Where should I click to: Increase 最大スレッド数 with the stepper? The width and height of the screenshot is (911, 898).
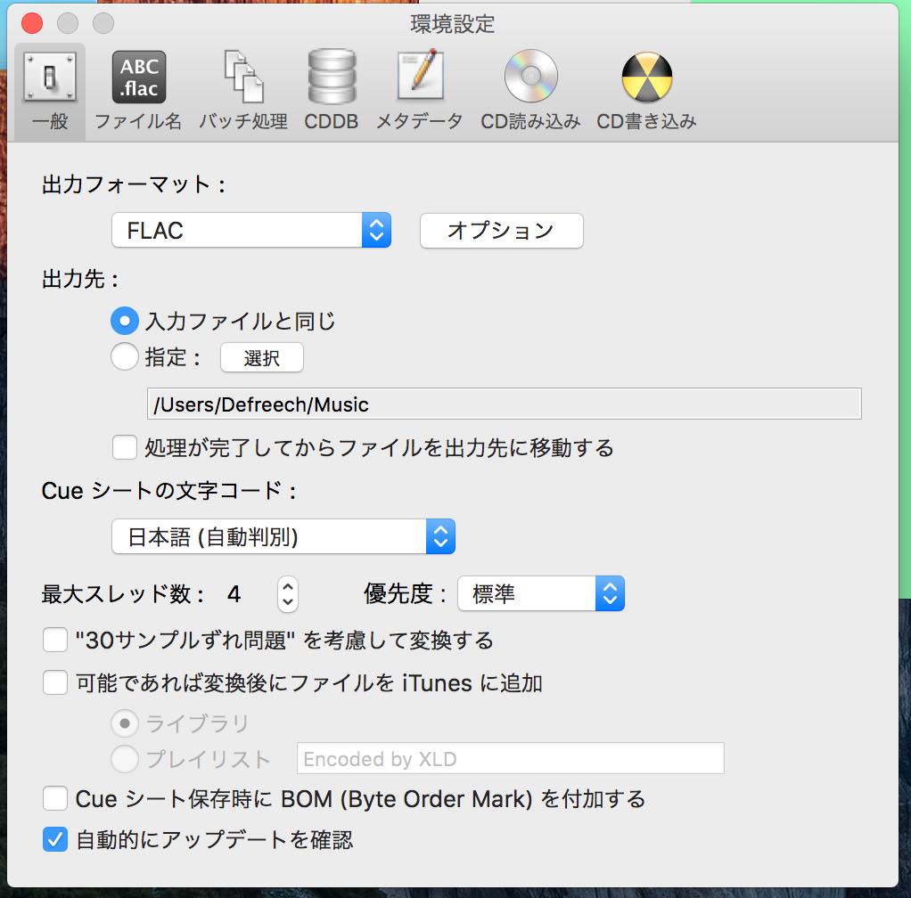coord(287,586)
